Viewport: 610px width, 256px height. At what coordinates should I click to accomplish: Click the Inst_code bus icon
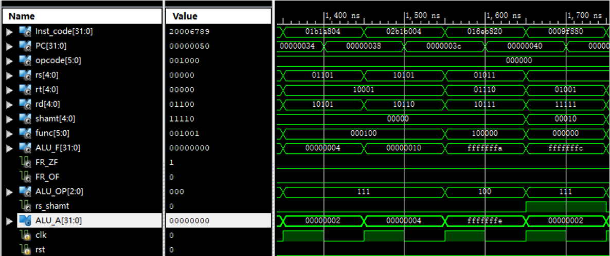[x=25, y=31]
